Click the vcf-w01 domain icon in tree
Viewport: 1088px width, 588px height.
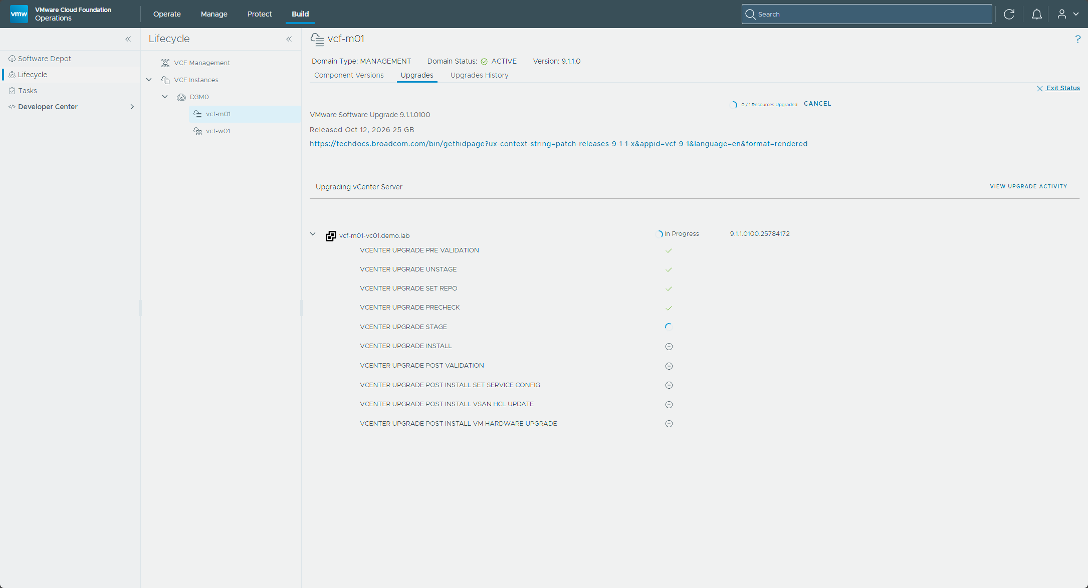[x=197, y=131]
